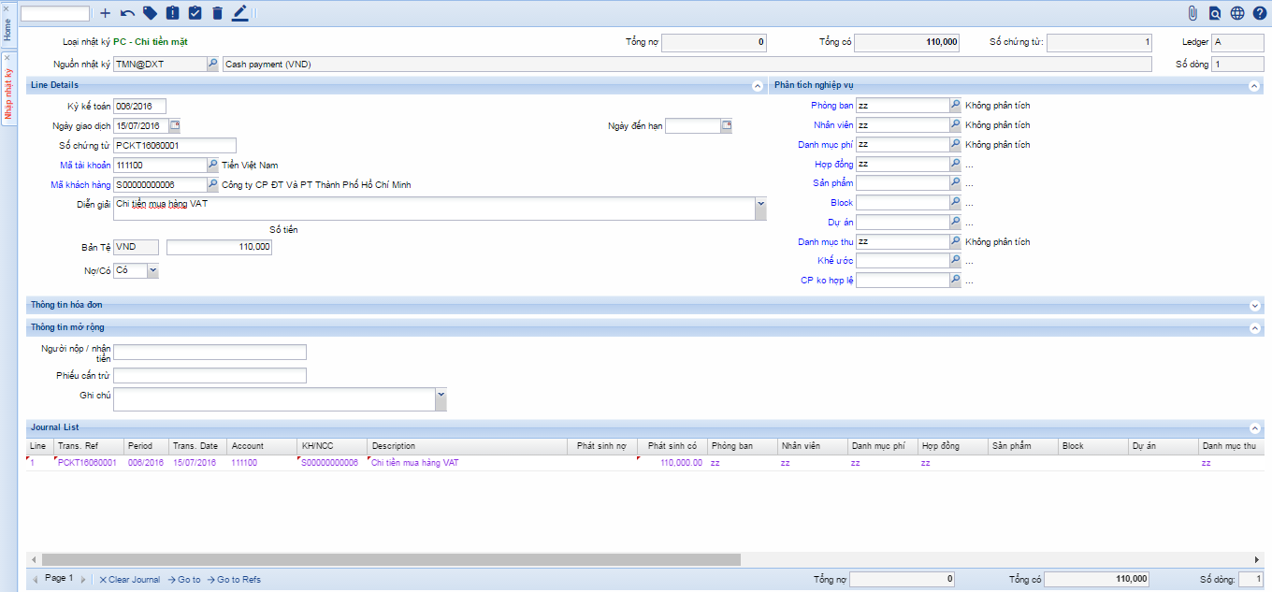Close the Home tab with its X
This screenshot has height=592, width=1272.
[7, 7]
